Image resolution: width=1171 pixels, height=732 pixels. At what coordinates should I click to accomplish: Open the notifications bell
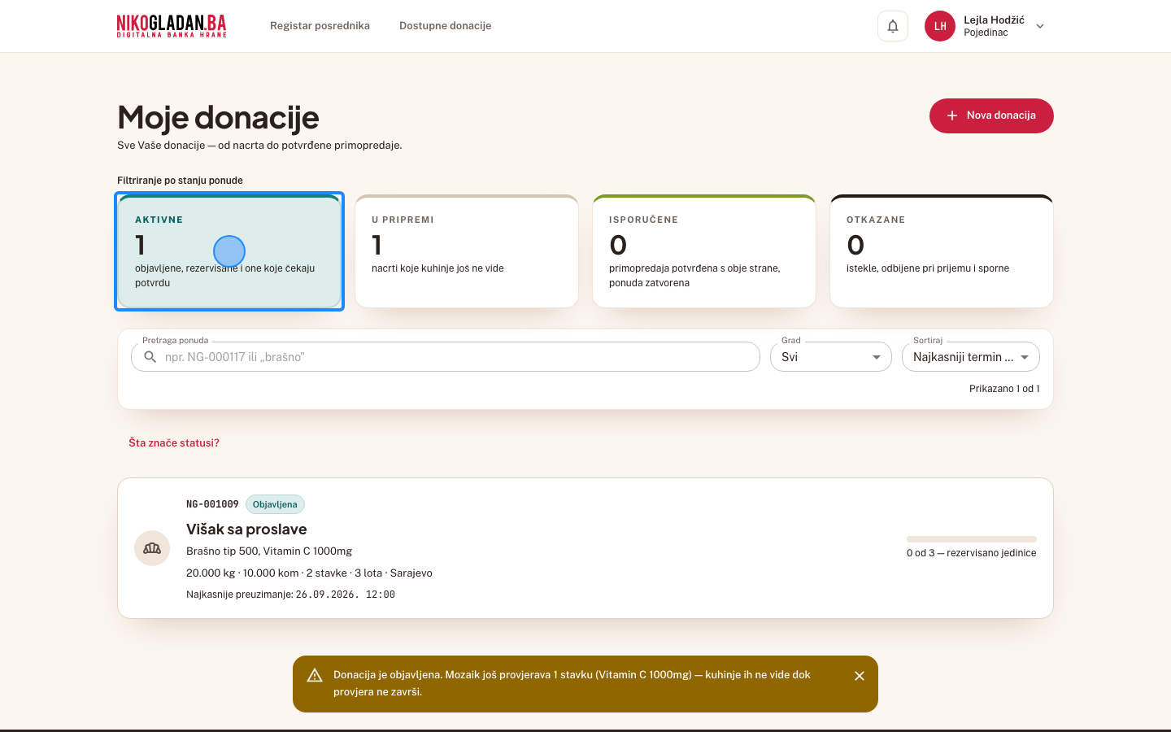892,26
